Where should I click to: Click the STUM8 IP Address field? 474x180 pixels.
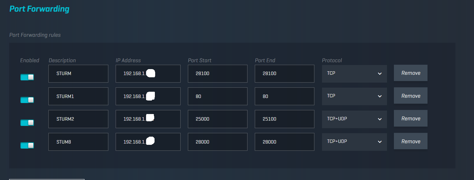pyautogui.click(x=148, y=142)
